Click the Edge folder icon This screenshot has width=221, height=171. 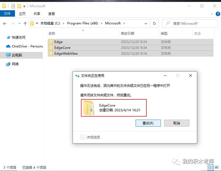tap(51, 42)
